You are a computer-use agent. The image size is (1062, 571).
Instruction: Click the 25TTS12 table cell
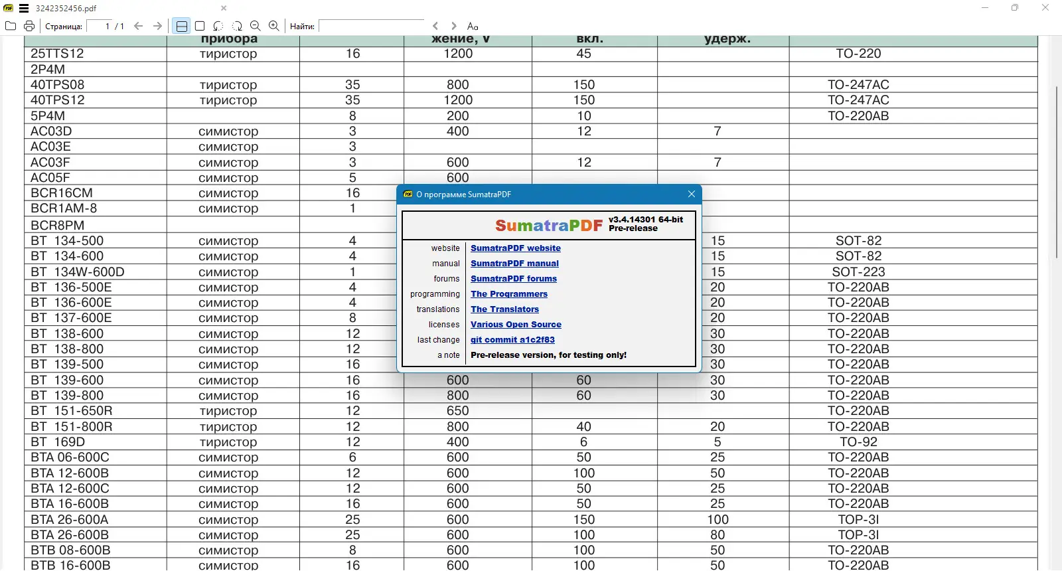(96, 54)
